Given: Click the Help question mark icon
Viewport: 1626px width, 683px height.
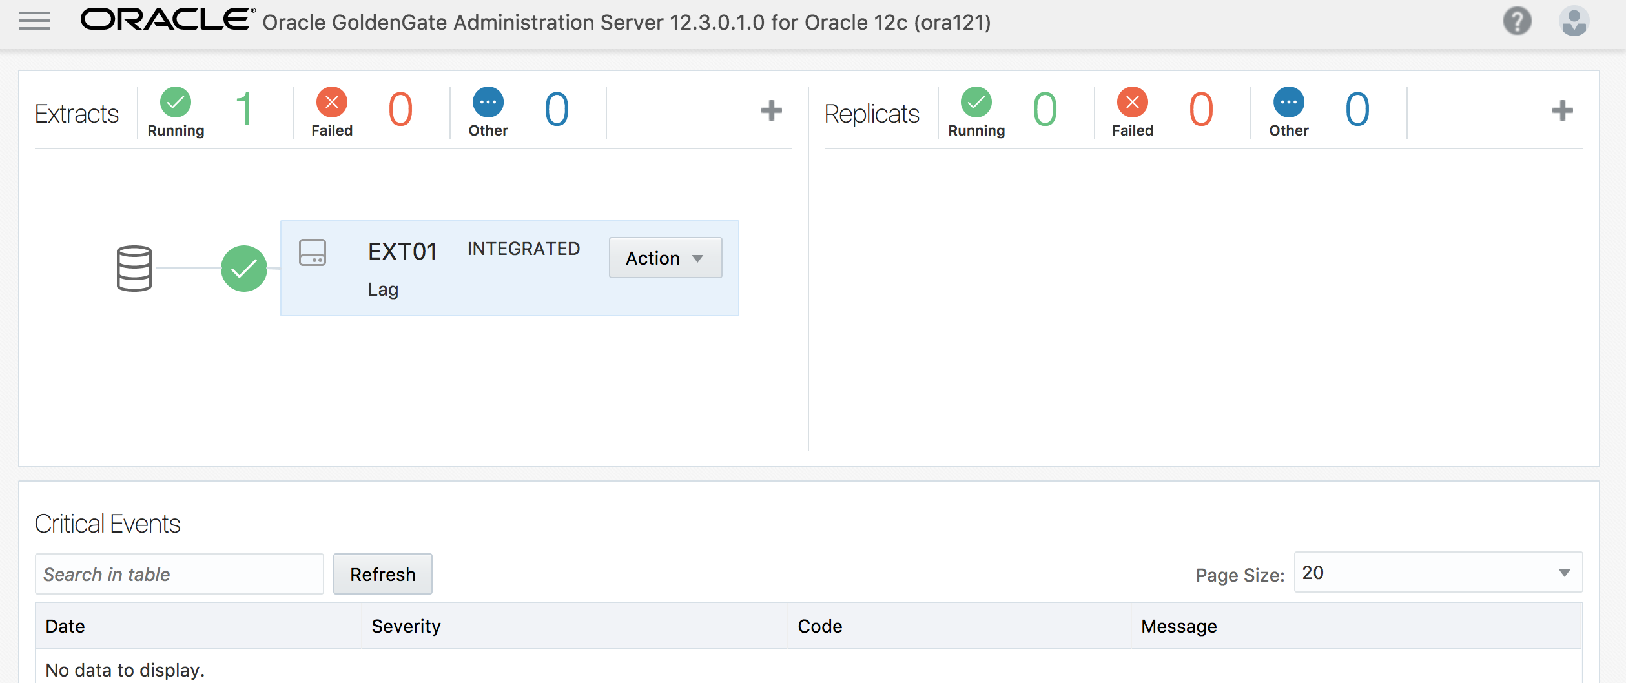Looking at the screenshot, I should tap(1518, 21).
